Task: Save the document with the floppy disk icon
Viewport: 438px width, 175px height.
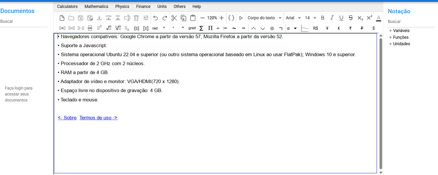Action: pos(80,18)
